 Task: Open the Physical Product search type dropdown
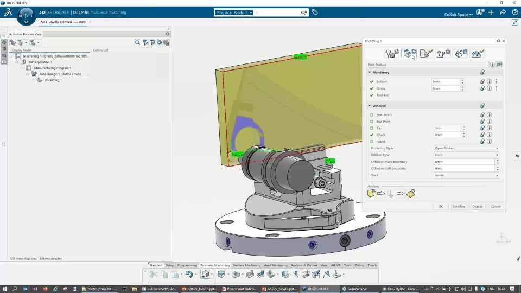pyautogui.click(x=234, y=12)
